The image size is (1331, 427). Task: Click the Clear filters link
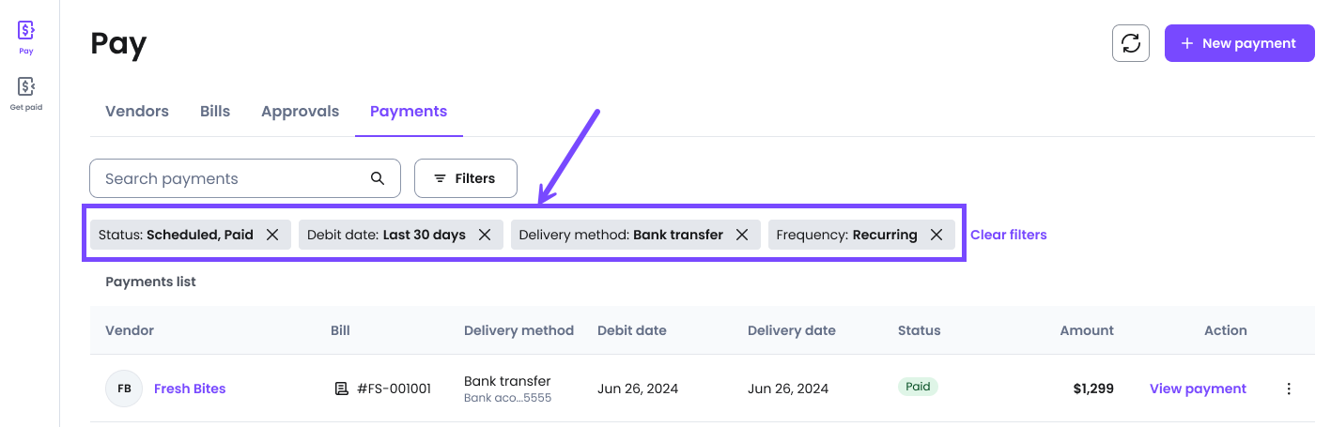click(x=1009, y=235)
